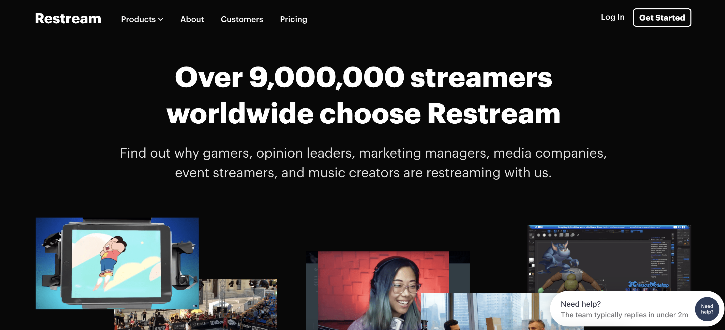Click the 'Over 9,000,000 streamers' headline
Screen dimensions: 725x330
(363, 95)
